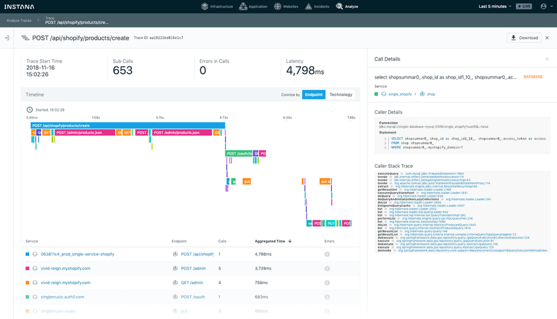
Task: Click the POST /admin endpoint link
Action: point(193,269)
